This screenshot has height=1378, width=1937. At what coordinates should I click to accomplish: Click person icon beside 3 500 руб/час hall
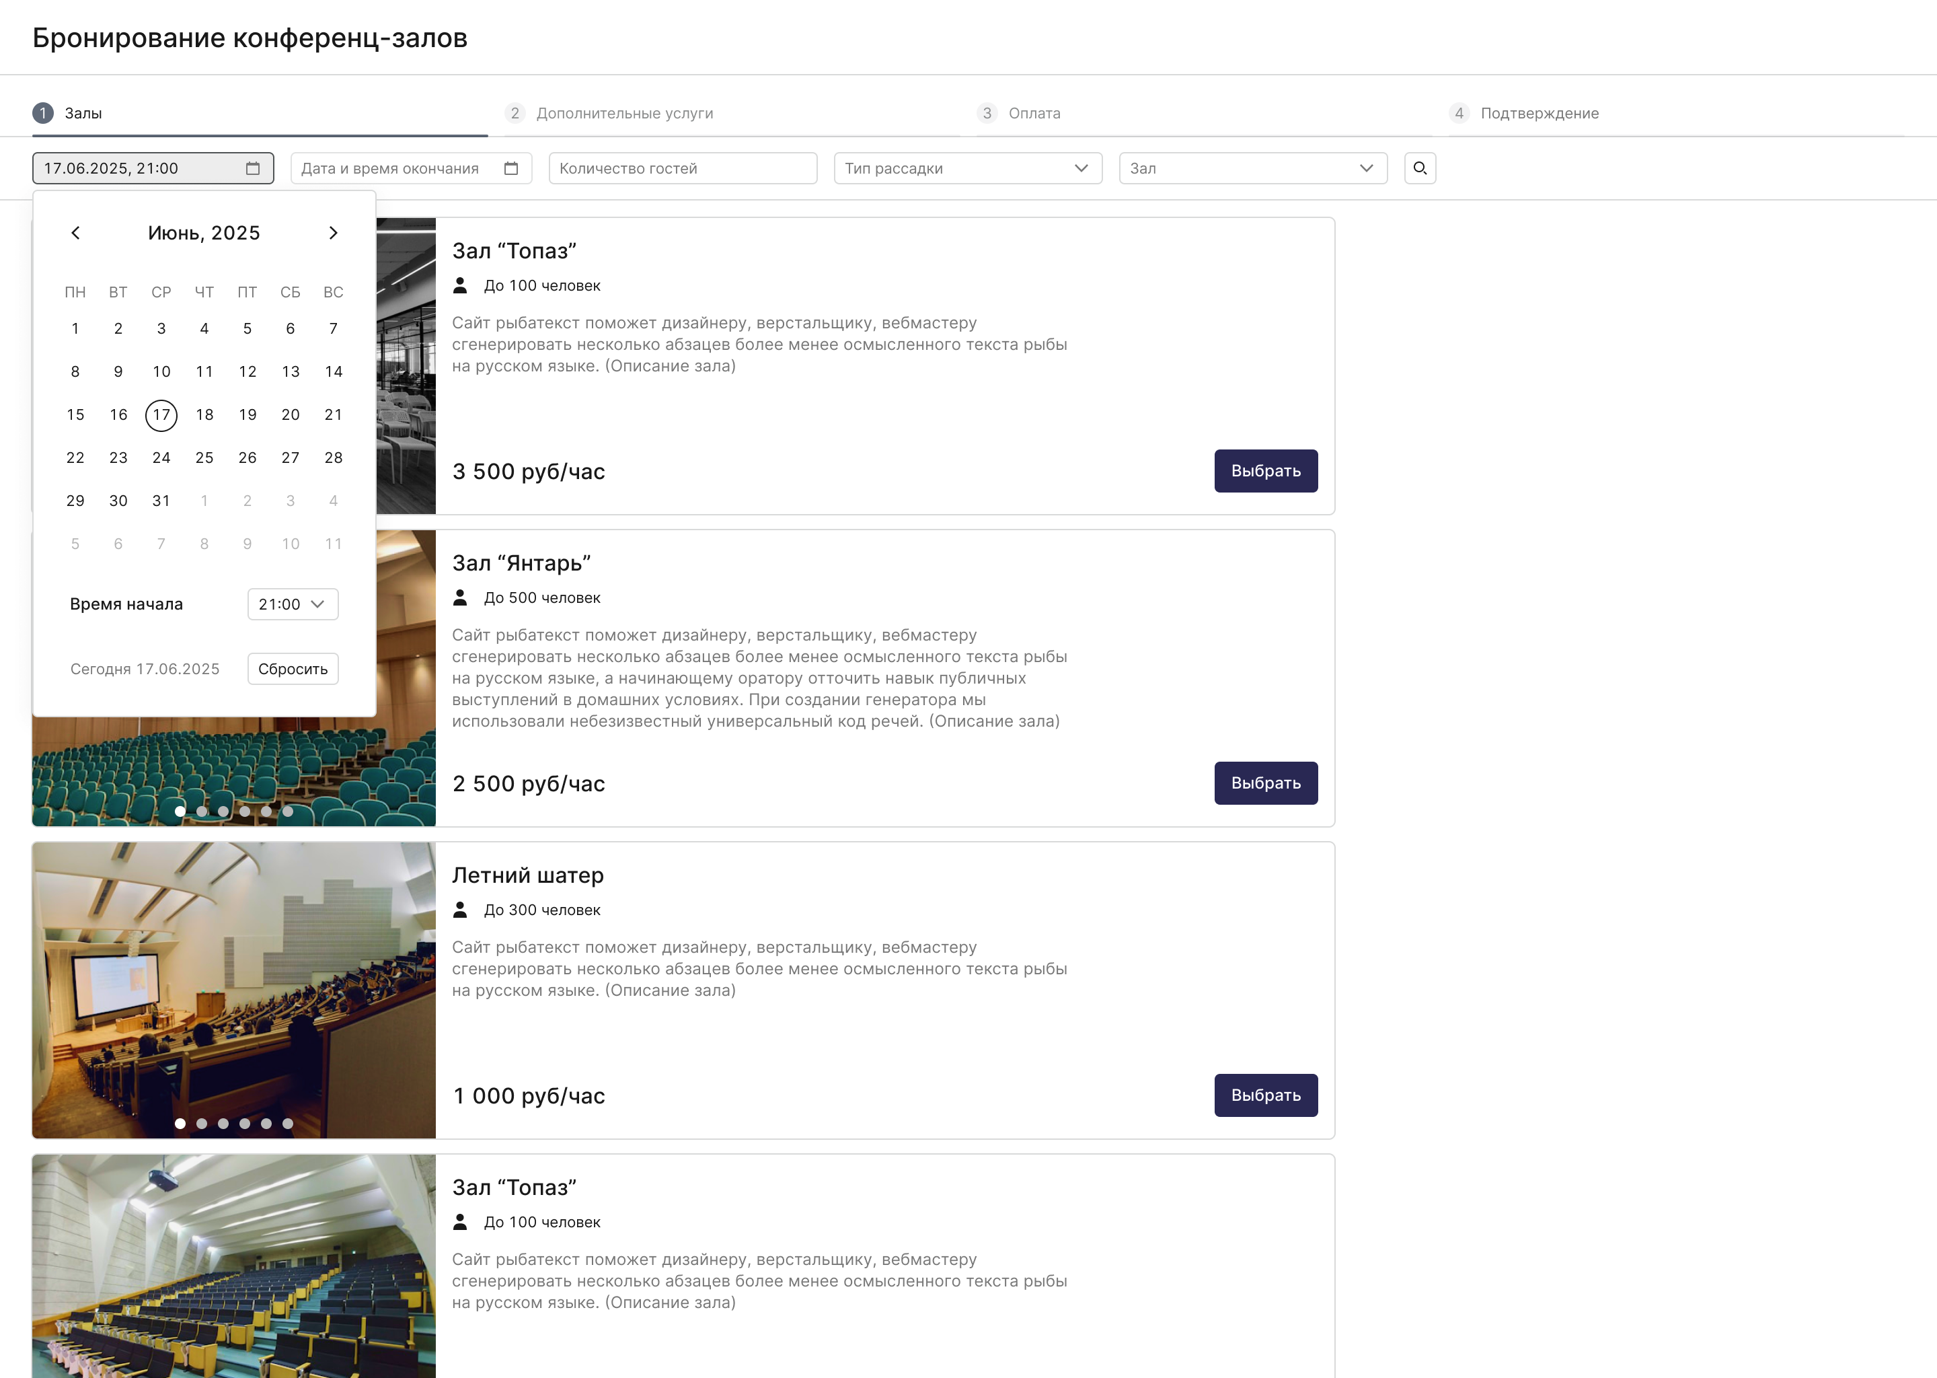click(459, 285)
